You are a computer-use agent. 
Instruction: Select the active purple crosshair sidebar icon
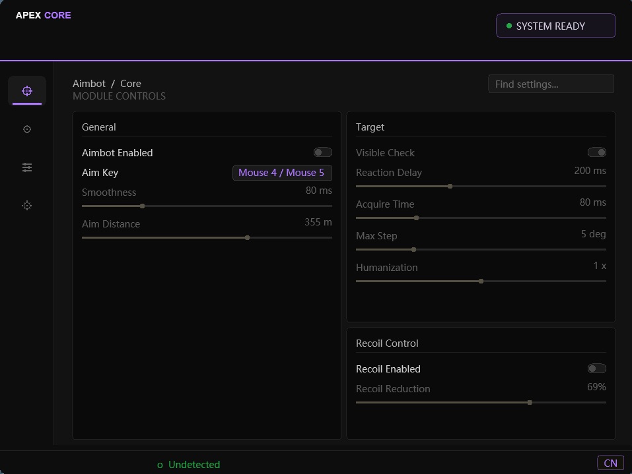point(27,91)
